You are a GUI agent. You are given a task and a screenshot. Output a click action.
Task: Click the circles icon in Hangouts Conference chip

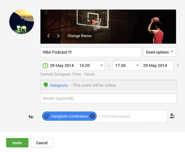tap(47, 116)
